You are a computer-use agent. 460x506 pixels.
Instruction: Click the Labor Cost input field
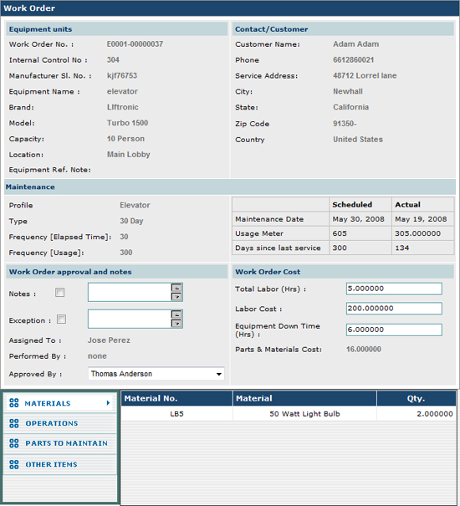[394, 308]
